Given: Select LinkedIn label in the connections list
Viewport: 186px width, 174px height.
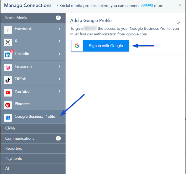Looking at the screenshot, I should coord(22,54).
